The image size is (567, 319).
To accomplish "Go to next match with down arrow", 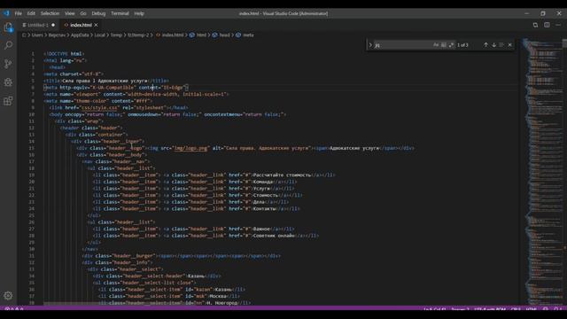I will point(493,45).
